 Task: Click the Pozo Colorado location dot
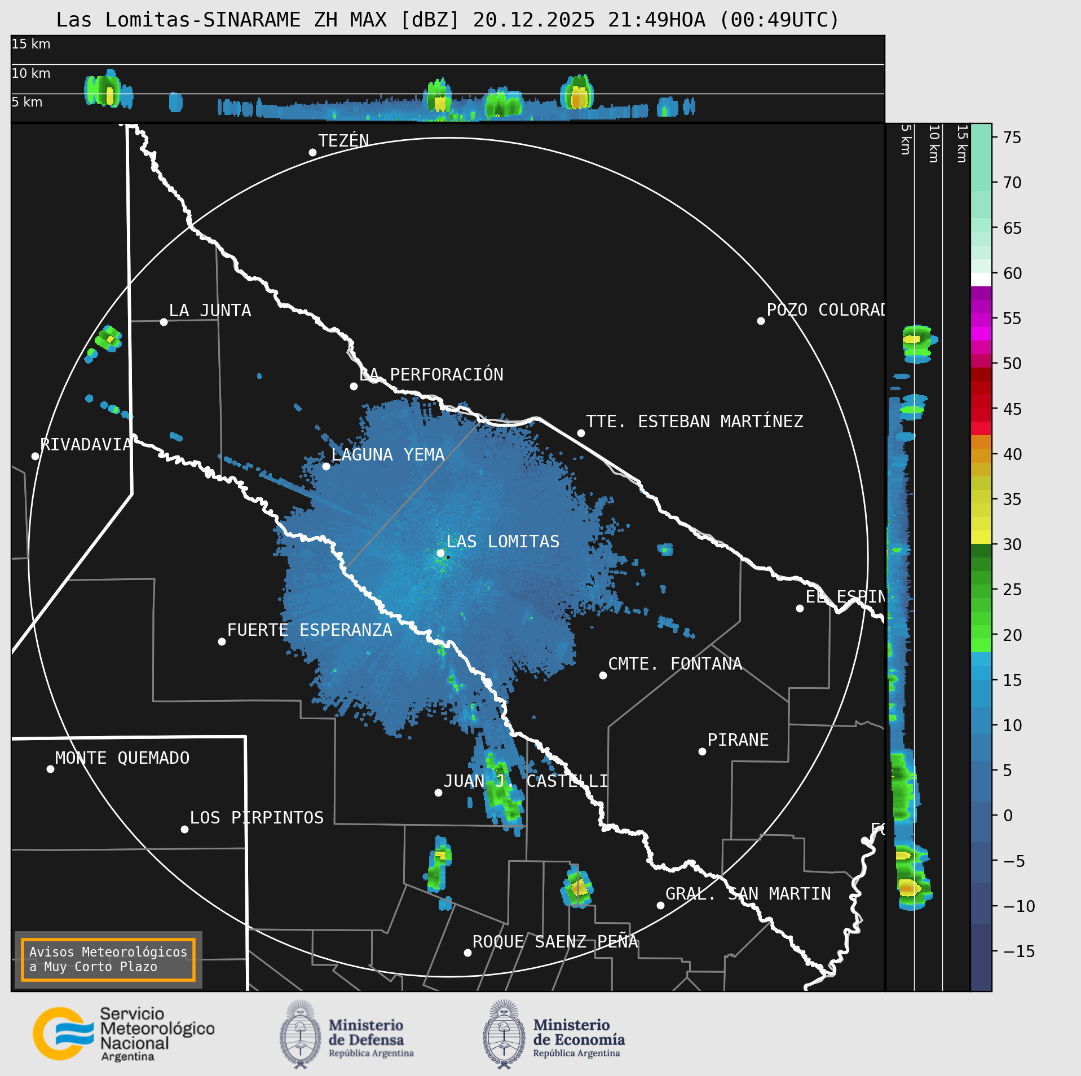[761, 321]
